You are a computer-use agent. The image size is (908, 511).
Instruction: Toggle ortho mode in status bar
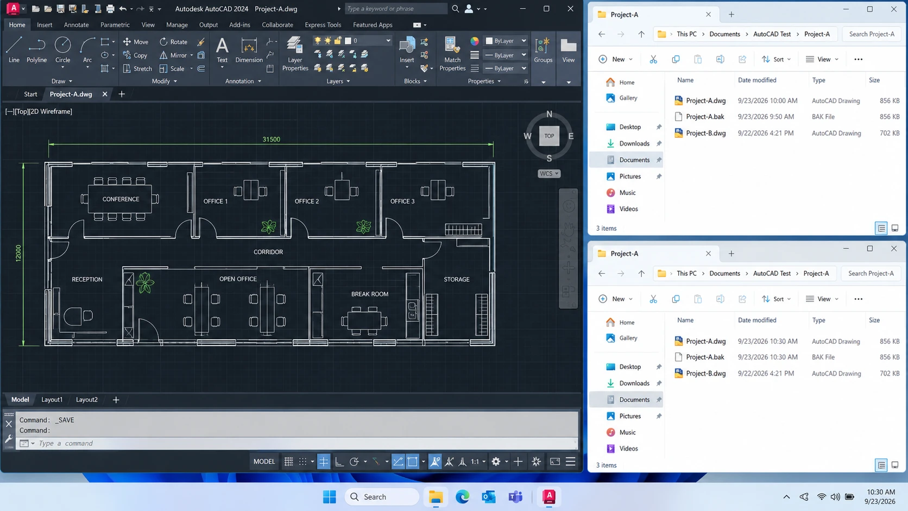click(339, 462)
